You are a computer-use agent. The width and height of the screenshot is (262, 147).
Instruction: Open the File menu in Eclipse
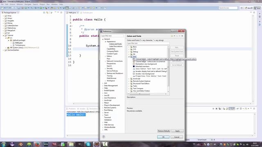pyautogui.click(x=2, y=4)
